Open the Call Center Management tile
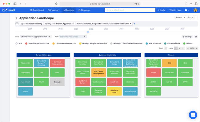The height and width of the screenshot is (122, 200). point(98,73)
